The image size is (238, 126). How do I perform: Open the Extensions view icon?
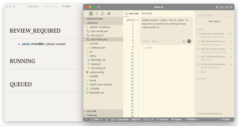109,14
